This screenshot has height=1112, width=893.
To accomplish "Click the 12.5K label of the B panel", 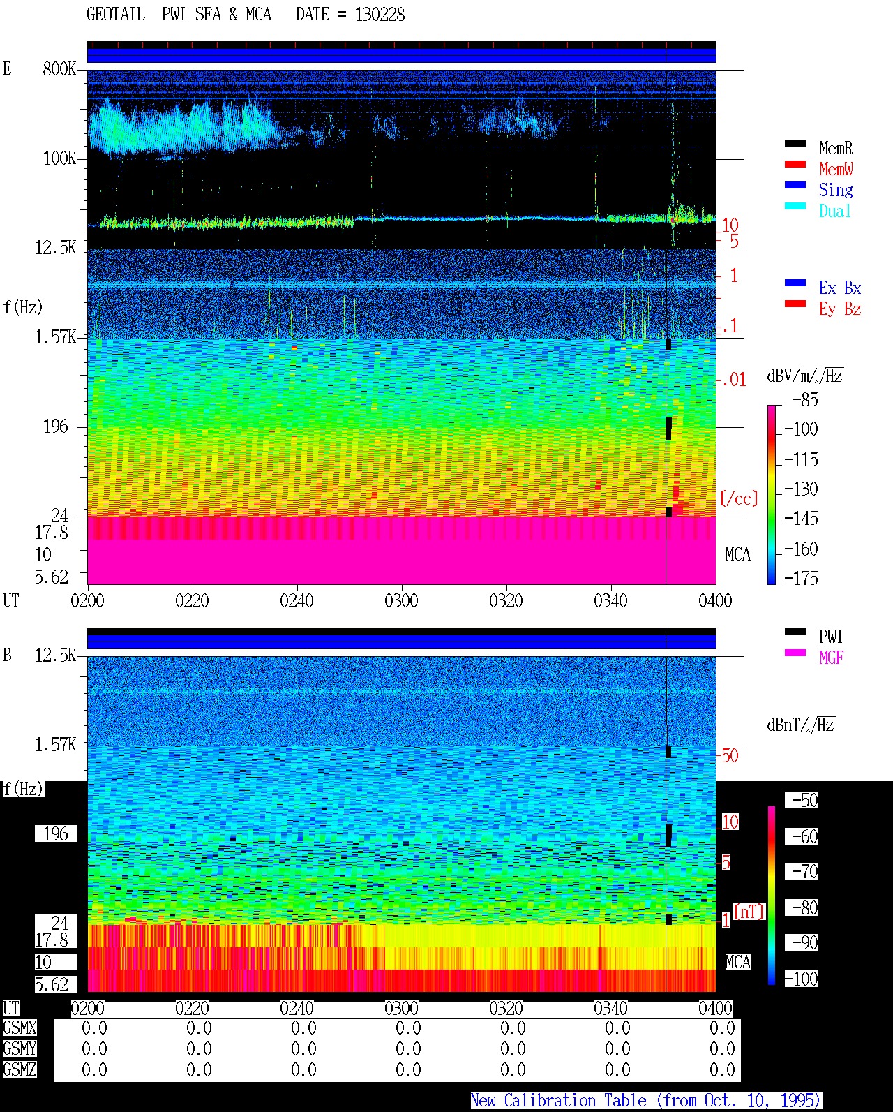I will tap(55, 655).
